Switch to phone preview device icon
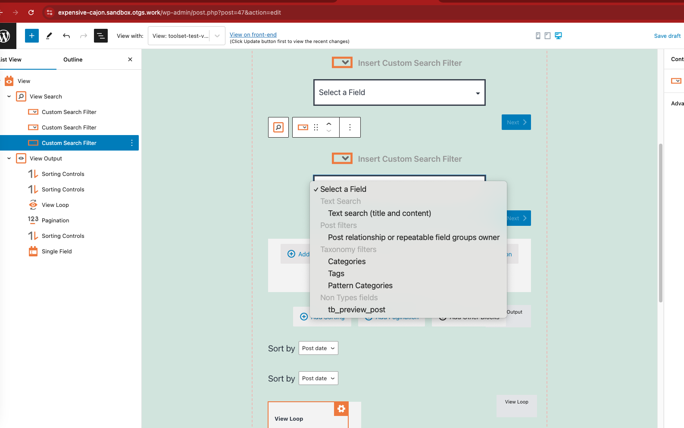684x428 pixels. coord(538,36)
